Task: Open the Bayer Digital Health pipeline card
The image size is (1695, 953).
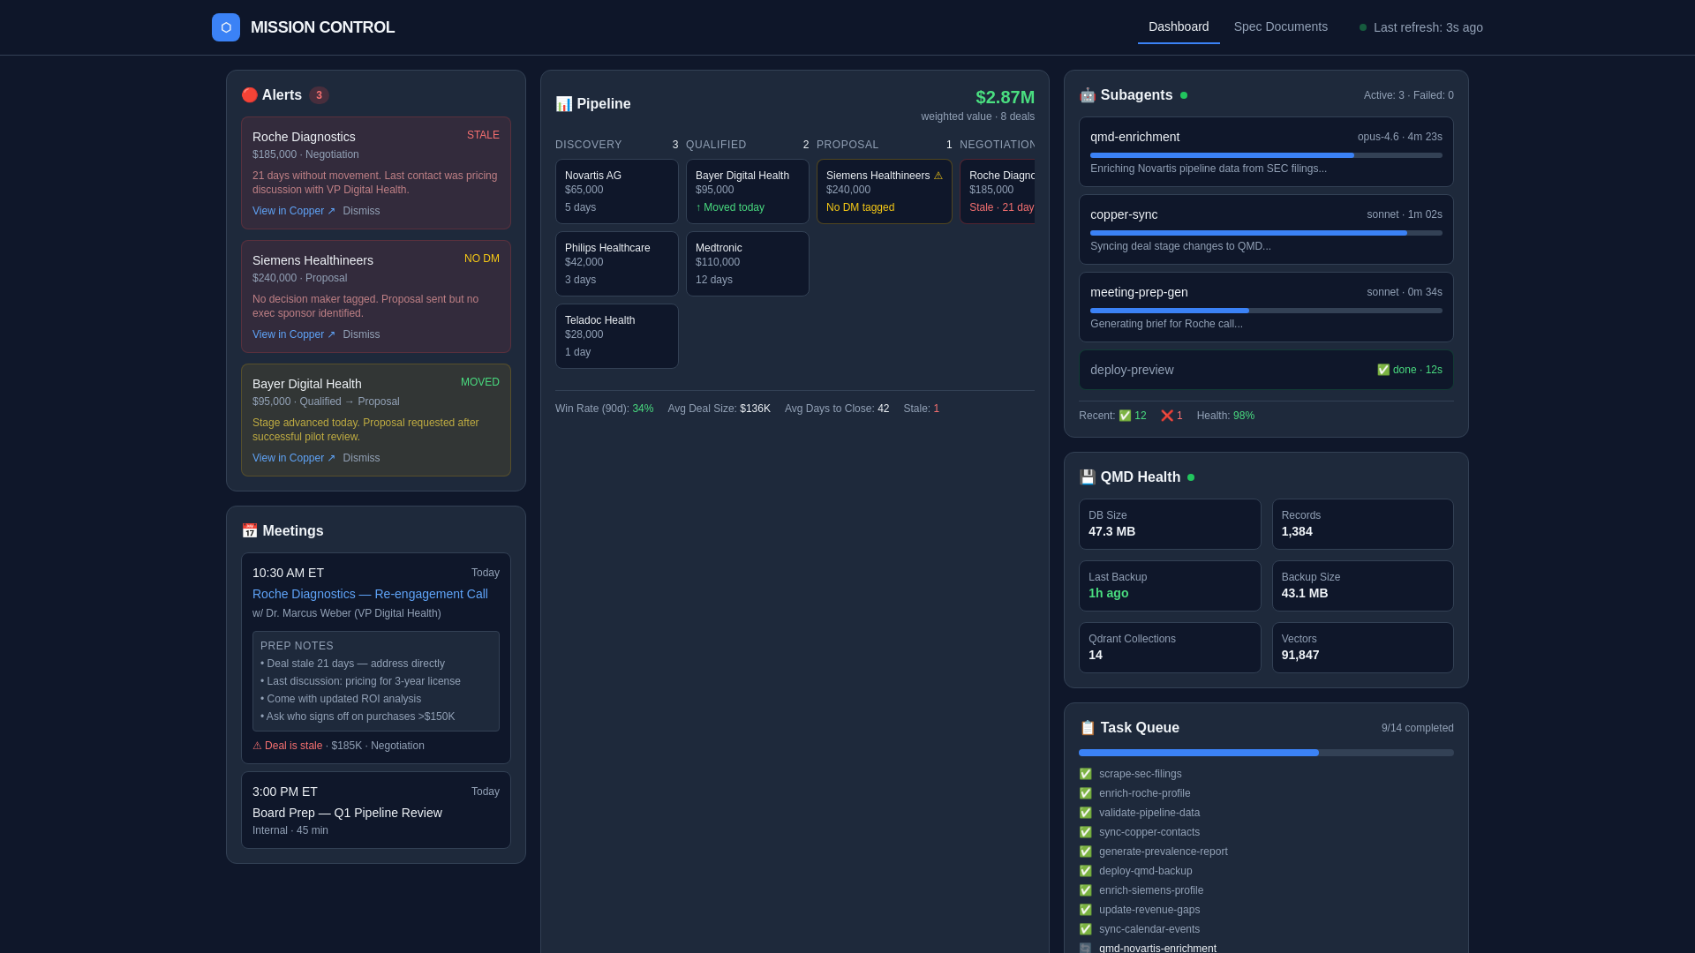Action: pyautogui.click(x=748, y=191)
